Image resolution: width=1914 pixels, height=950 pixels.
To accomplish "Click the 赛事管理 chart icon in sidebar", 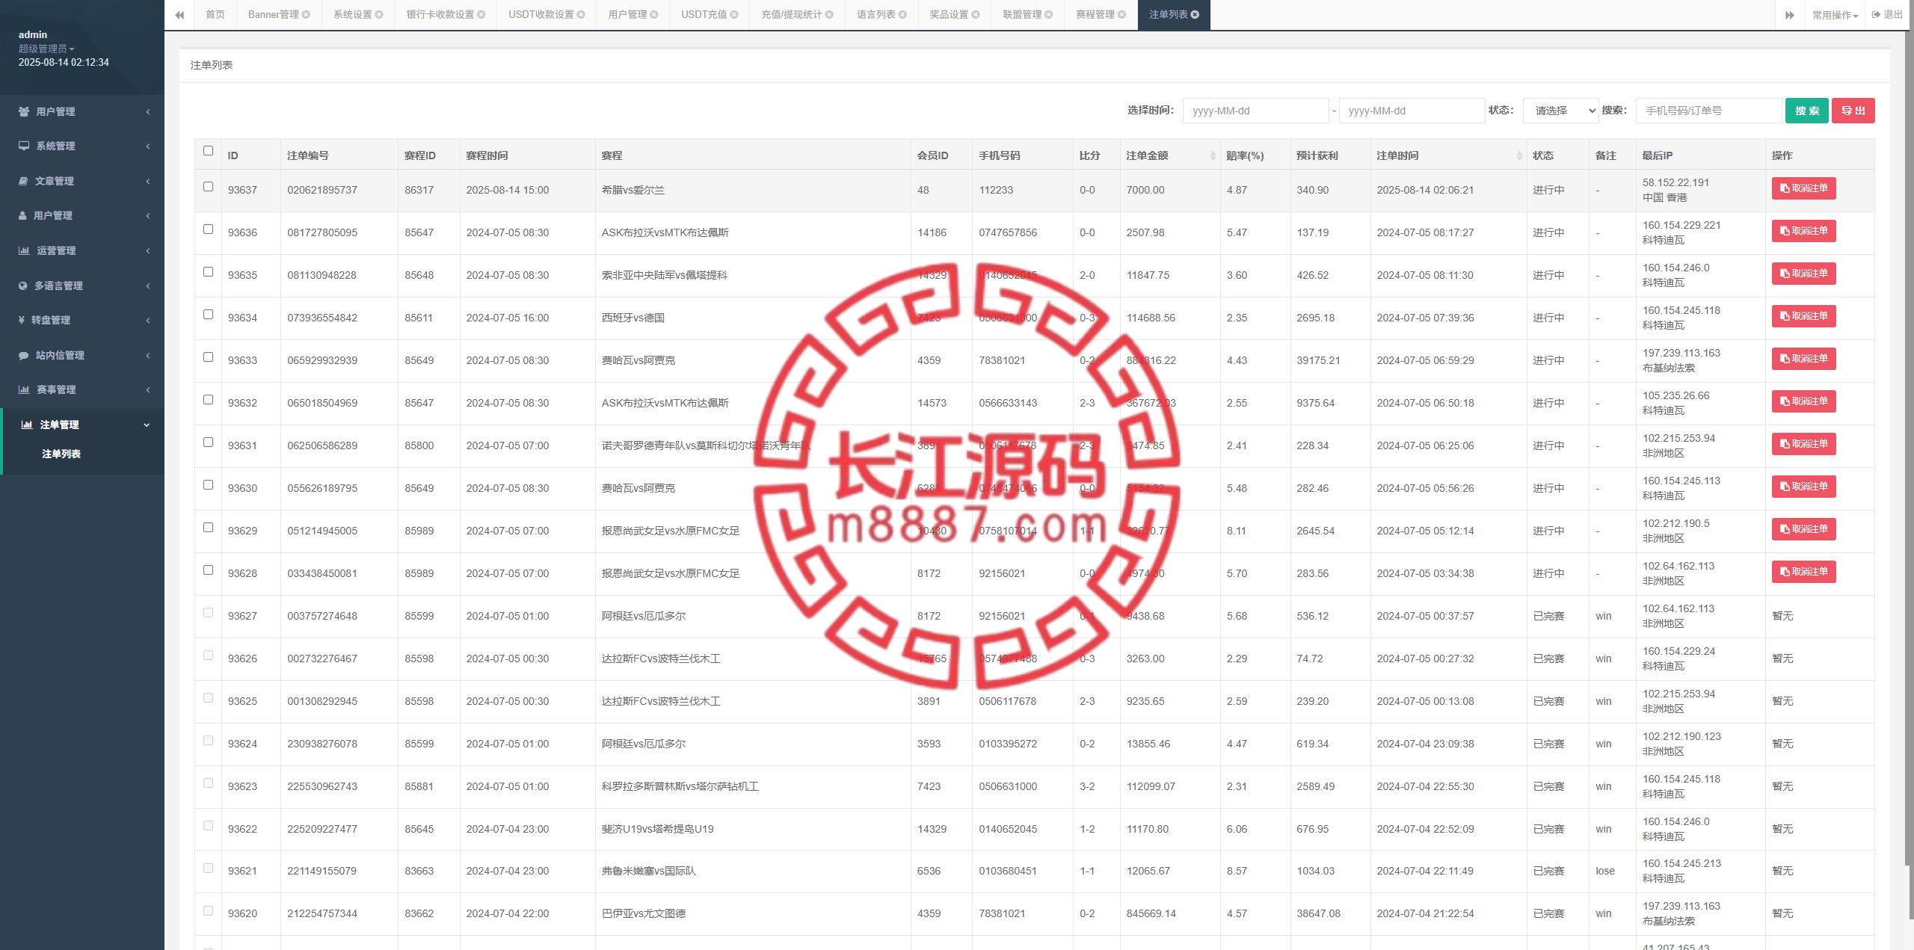I will 24,389.
